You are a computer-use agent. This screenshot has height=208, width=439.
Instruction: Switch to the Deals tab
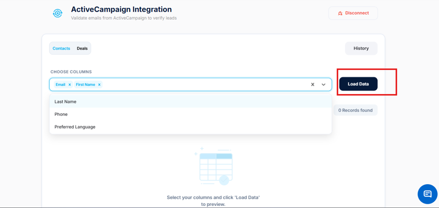coord(82,48)
